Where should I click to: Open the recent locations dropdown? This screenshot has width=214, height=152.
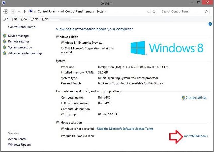(19, 12)
